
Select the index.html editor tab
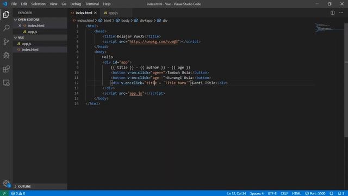pyautogui.click(x=84, y=13)
